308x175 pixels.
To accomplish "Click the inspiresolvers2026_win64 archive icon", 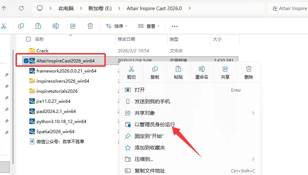I will tap(32, 81).
